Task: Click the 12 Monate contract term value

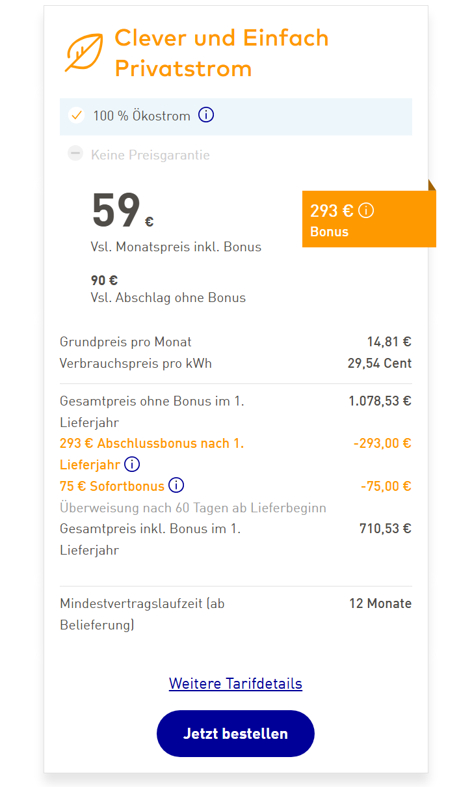Action: (380, 603)
